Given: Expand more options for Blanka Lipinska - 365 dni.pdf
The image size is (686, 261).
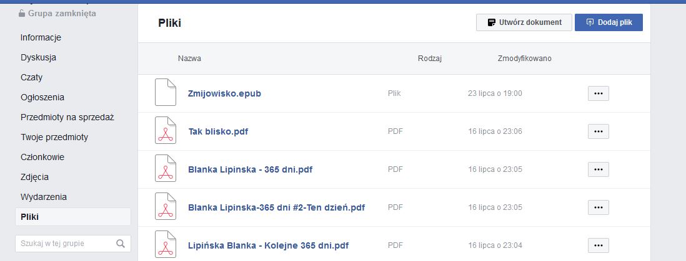Looking at the screenshot, I should 598,169.
